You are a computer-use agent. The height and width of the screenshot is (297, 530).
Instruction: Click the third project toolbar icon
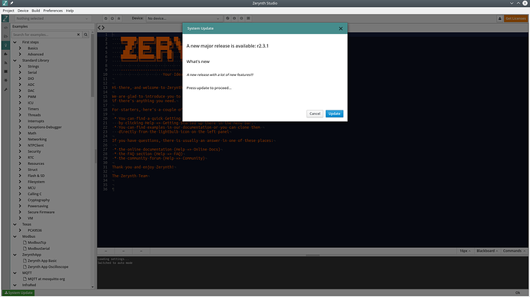118,18
